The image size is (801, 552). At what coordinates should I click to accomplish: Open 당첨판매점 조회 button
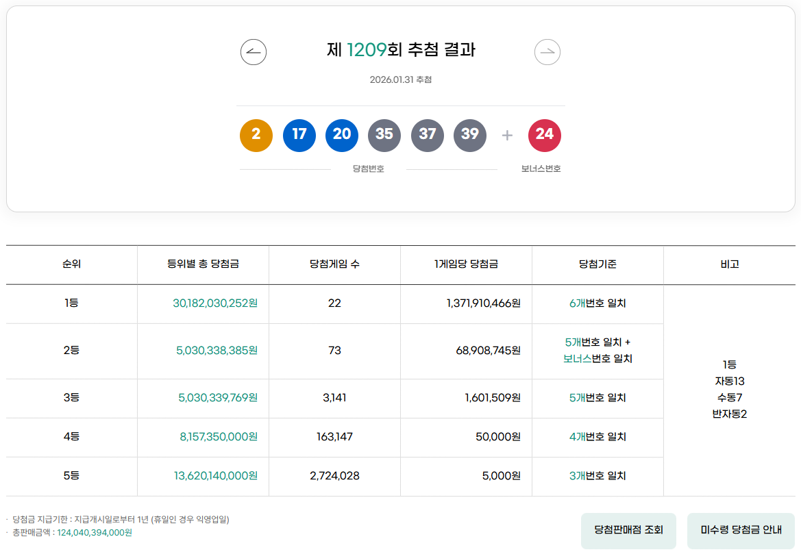coord(628,531)
